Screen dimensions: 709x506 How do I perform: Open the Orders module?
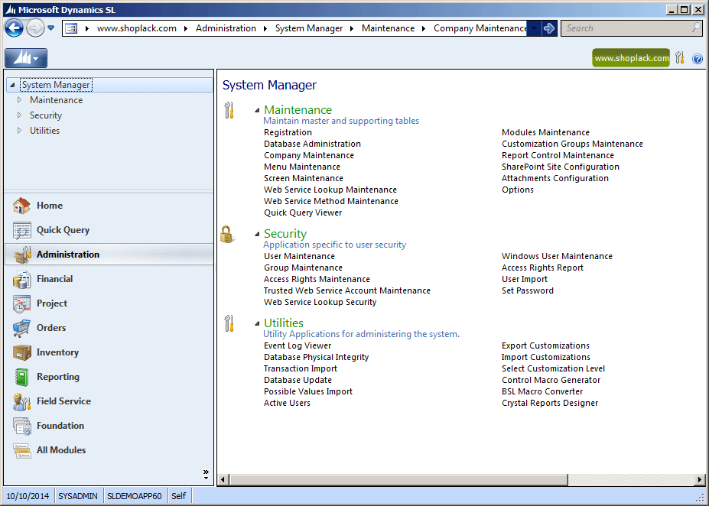(x=109, y=328)
